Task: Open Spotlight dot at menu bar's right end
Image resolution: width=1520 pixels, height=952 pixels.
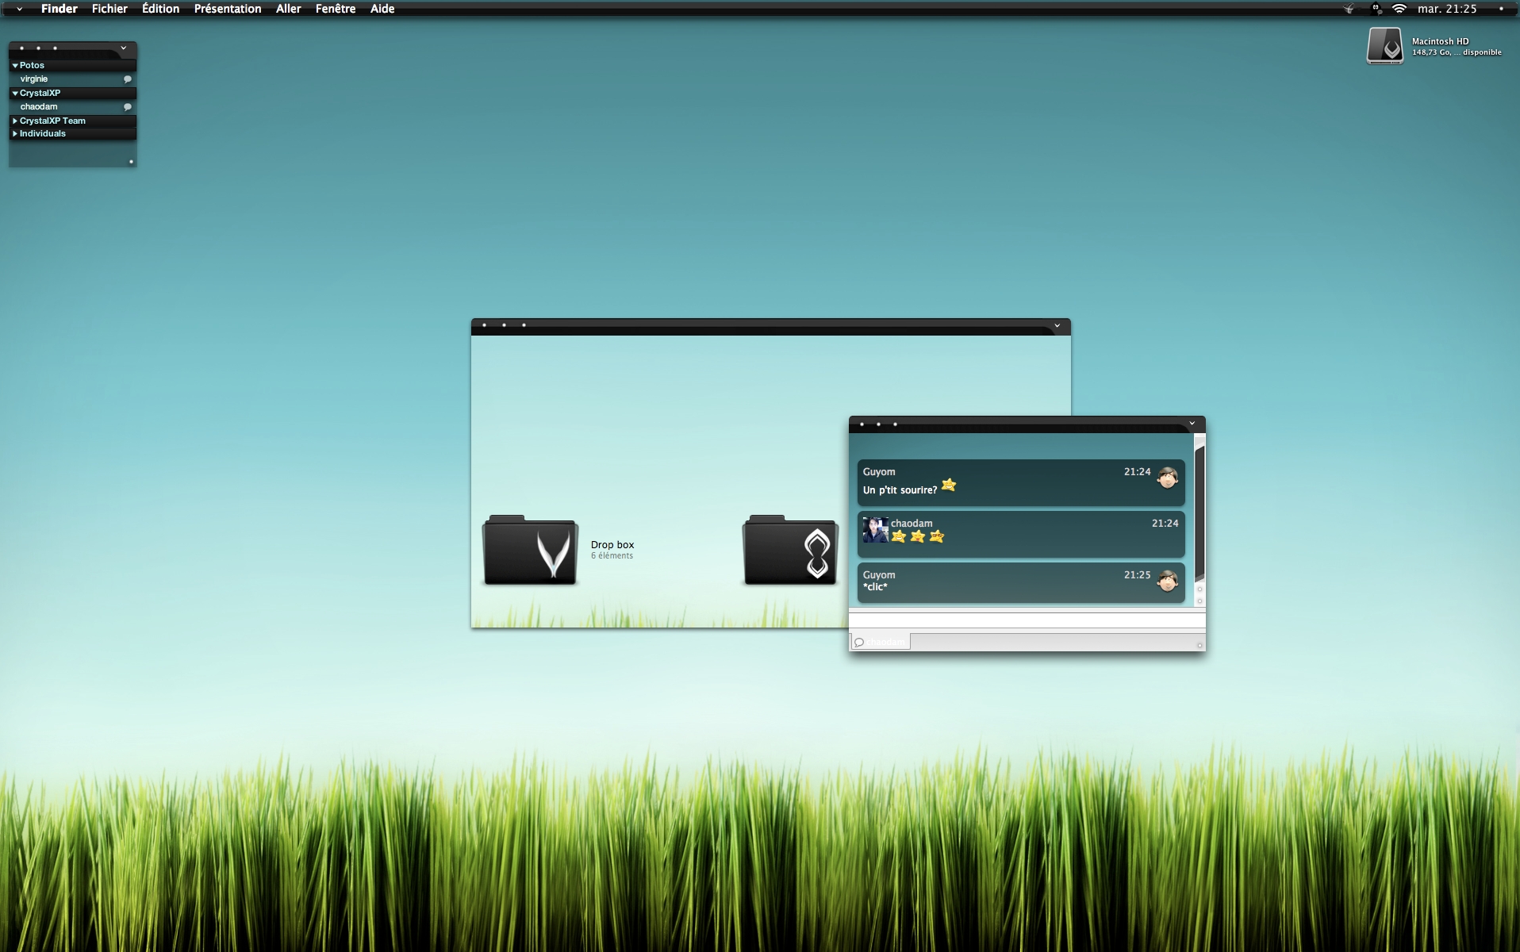Action: pyautogui.click(x=1501, y=9)
